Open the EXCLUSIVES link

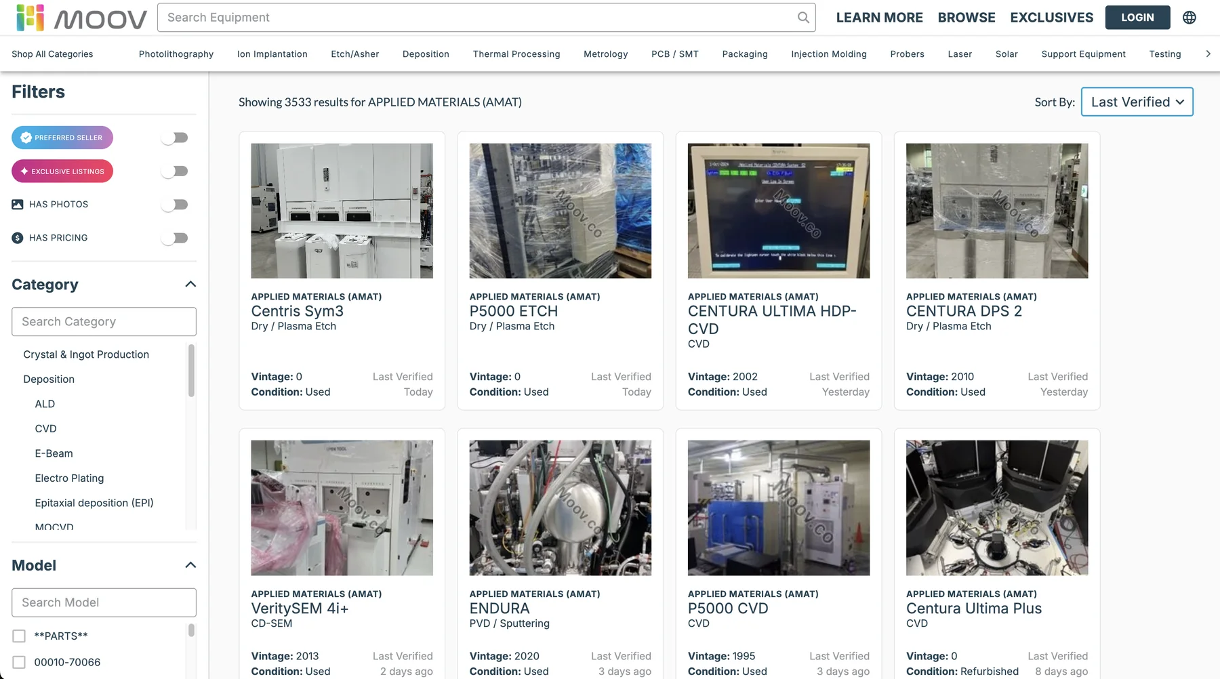coord(1051,18)
